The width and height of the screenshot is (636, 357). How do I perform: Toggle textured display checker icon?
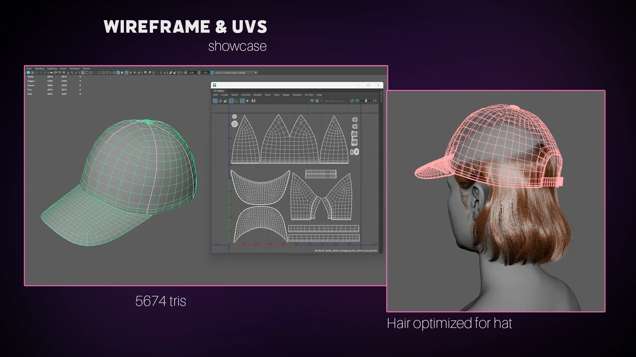coord(131,73)
